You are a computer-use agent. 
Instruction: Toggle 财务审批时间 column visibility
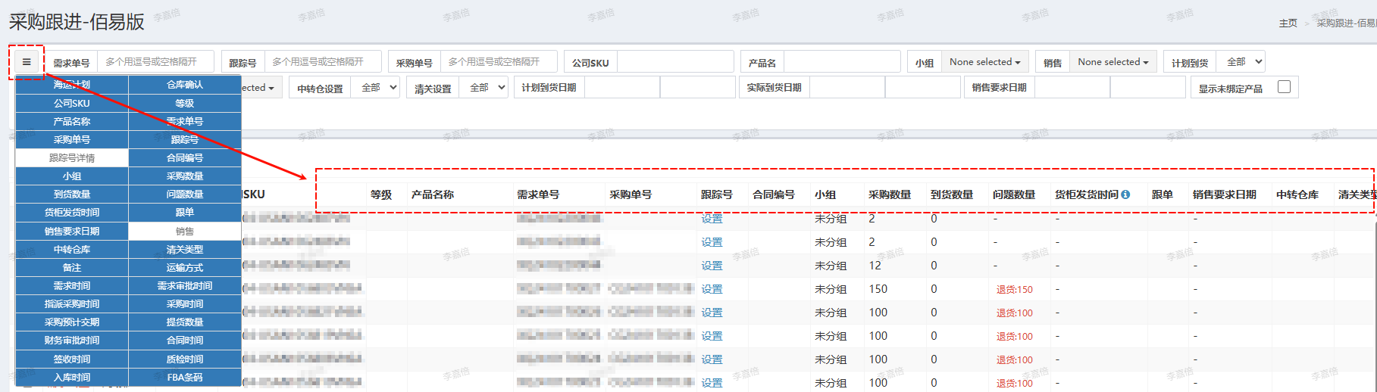[72, 341]
